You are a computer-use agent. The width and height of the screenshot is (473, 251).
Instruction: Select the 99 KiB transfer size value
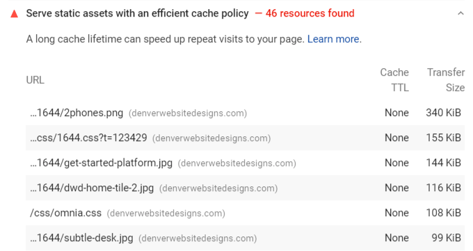pyautogui.click(x=446, y=238)
